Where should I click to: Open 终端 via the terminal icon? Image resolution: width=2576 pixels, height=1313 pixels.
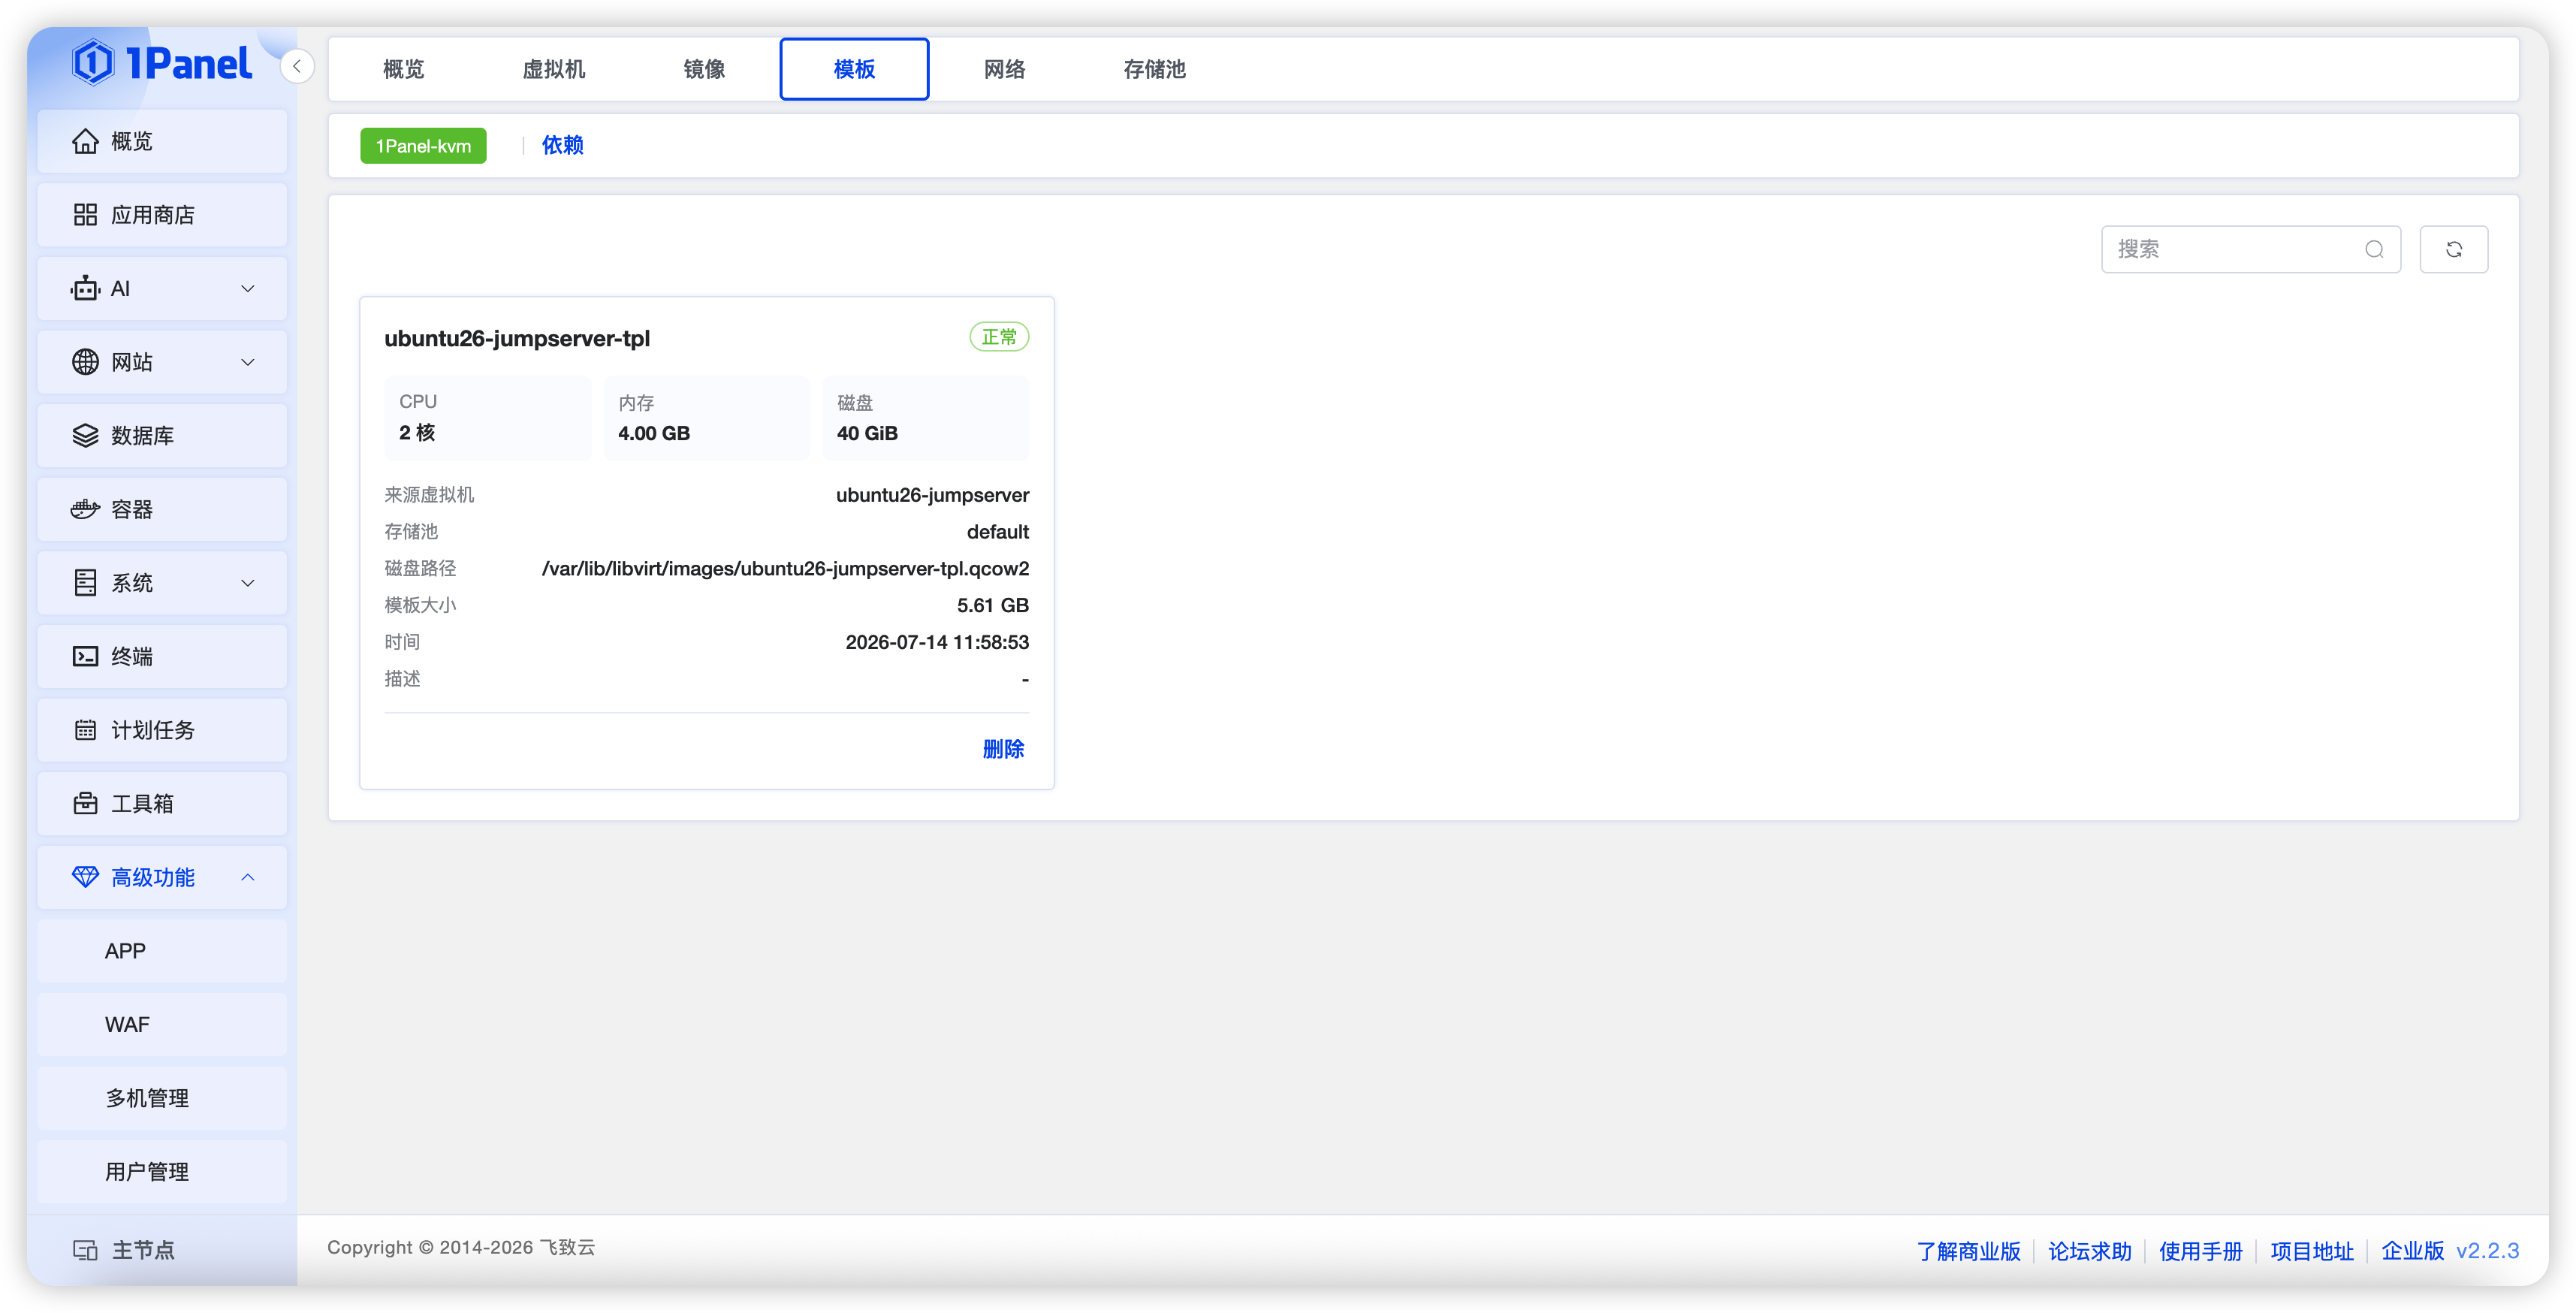click(x=85, y=656)
